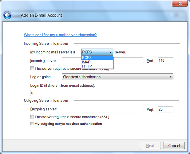Image resolution: width=190 pixels, height=154 pixels.
Task: Select POP3 from the server type list
Action: pyautogui.click(x=97, y=57)
